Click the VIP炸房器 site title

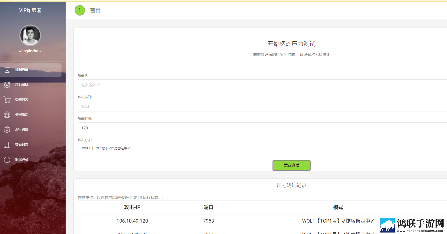tap(30, 10)
